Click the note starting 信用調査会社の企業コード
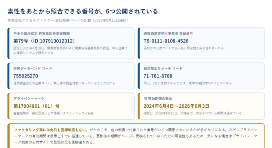The height and width of the screenshot is (148, 272). click(x=64, y=83)
